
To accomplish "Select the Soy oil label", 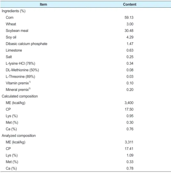I will pos(11,37).
